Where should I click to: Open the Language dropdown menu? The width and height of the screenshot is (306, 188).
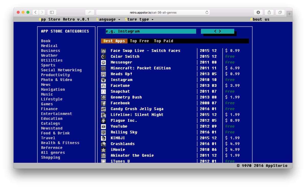108,19
